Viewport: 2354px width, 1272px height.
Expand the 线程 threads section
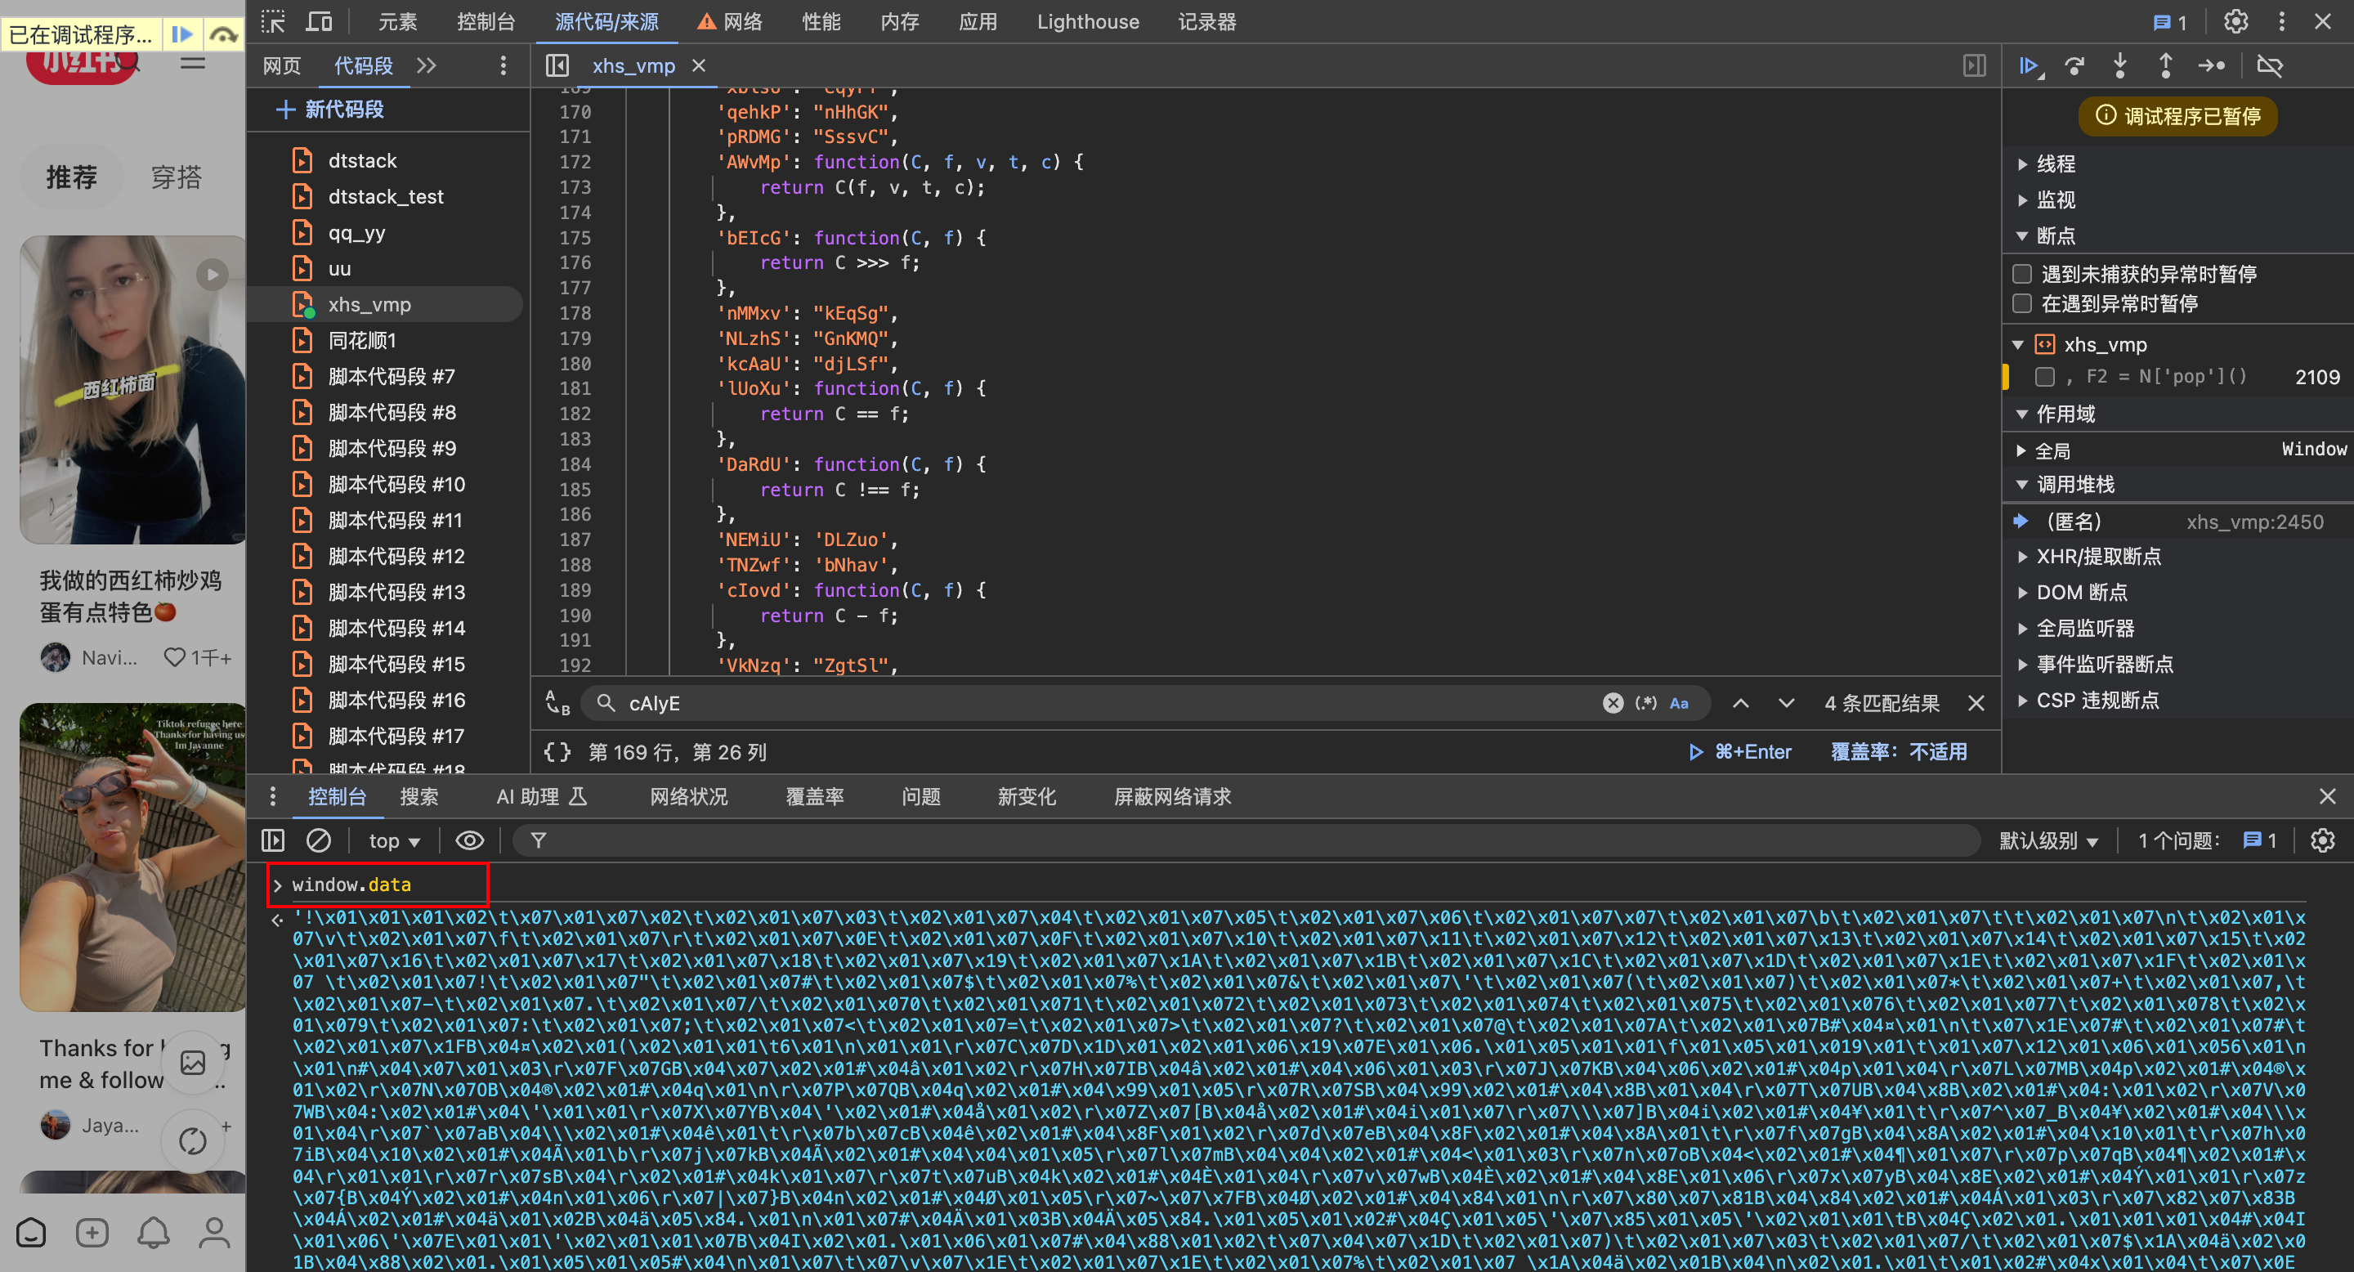coord(2055,163)
